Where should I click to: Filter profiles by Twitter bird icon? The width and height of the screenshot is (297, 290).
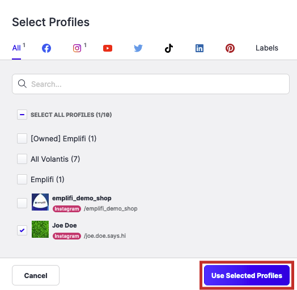(138, 48)
